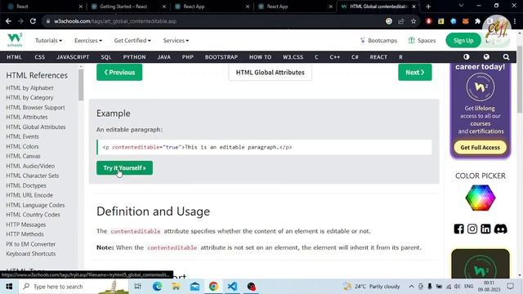
Task: Close the HTML Global contenteditable tab
Action: pos(414,7)
